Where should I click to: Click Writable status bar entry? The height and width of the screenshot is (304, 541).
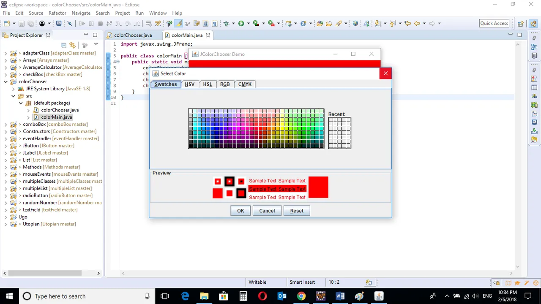pyautogui.click(x=257, y=282)
